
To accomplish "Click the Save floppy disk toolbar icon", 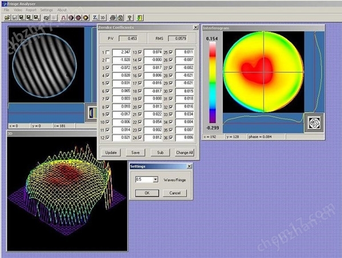I will coord(14,18).
